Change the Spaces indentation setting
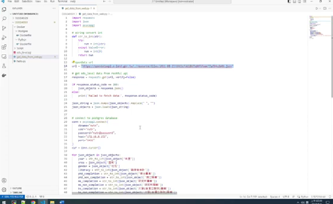Screen dimensions: 333x204 click(275, 197)
